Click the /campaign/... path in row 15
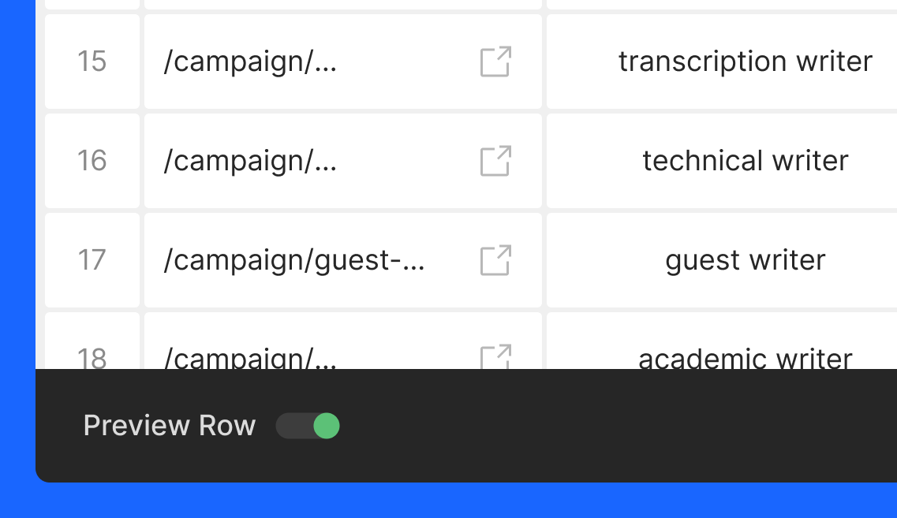This screenshot has height=518, width=897. tap(250, 61)
